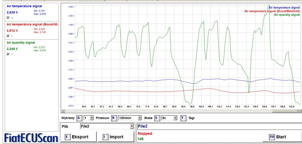
Task: Click the 2,639 V value
Action: point(12,12)
